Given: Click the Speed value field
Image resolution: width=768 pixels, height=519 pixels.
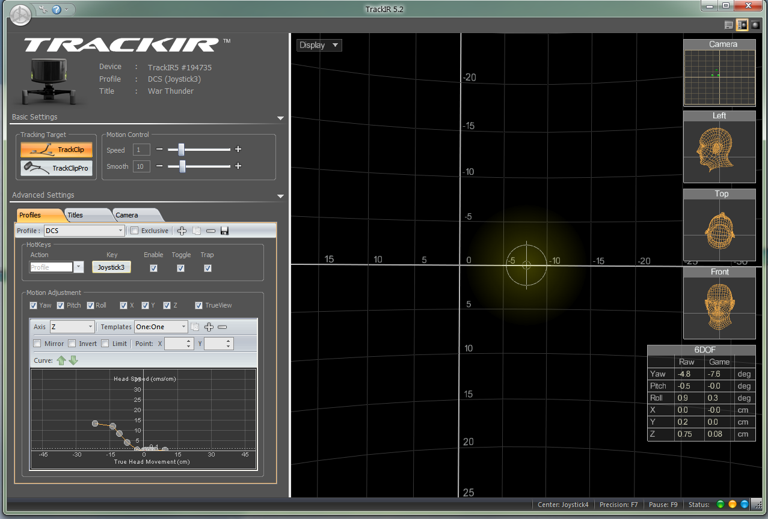Looking at the screenshot, I should pyautogui.click(x=141, y=150).
